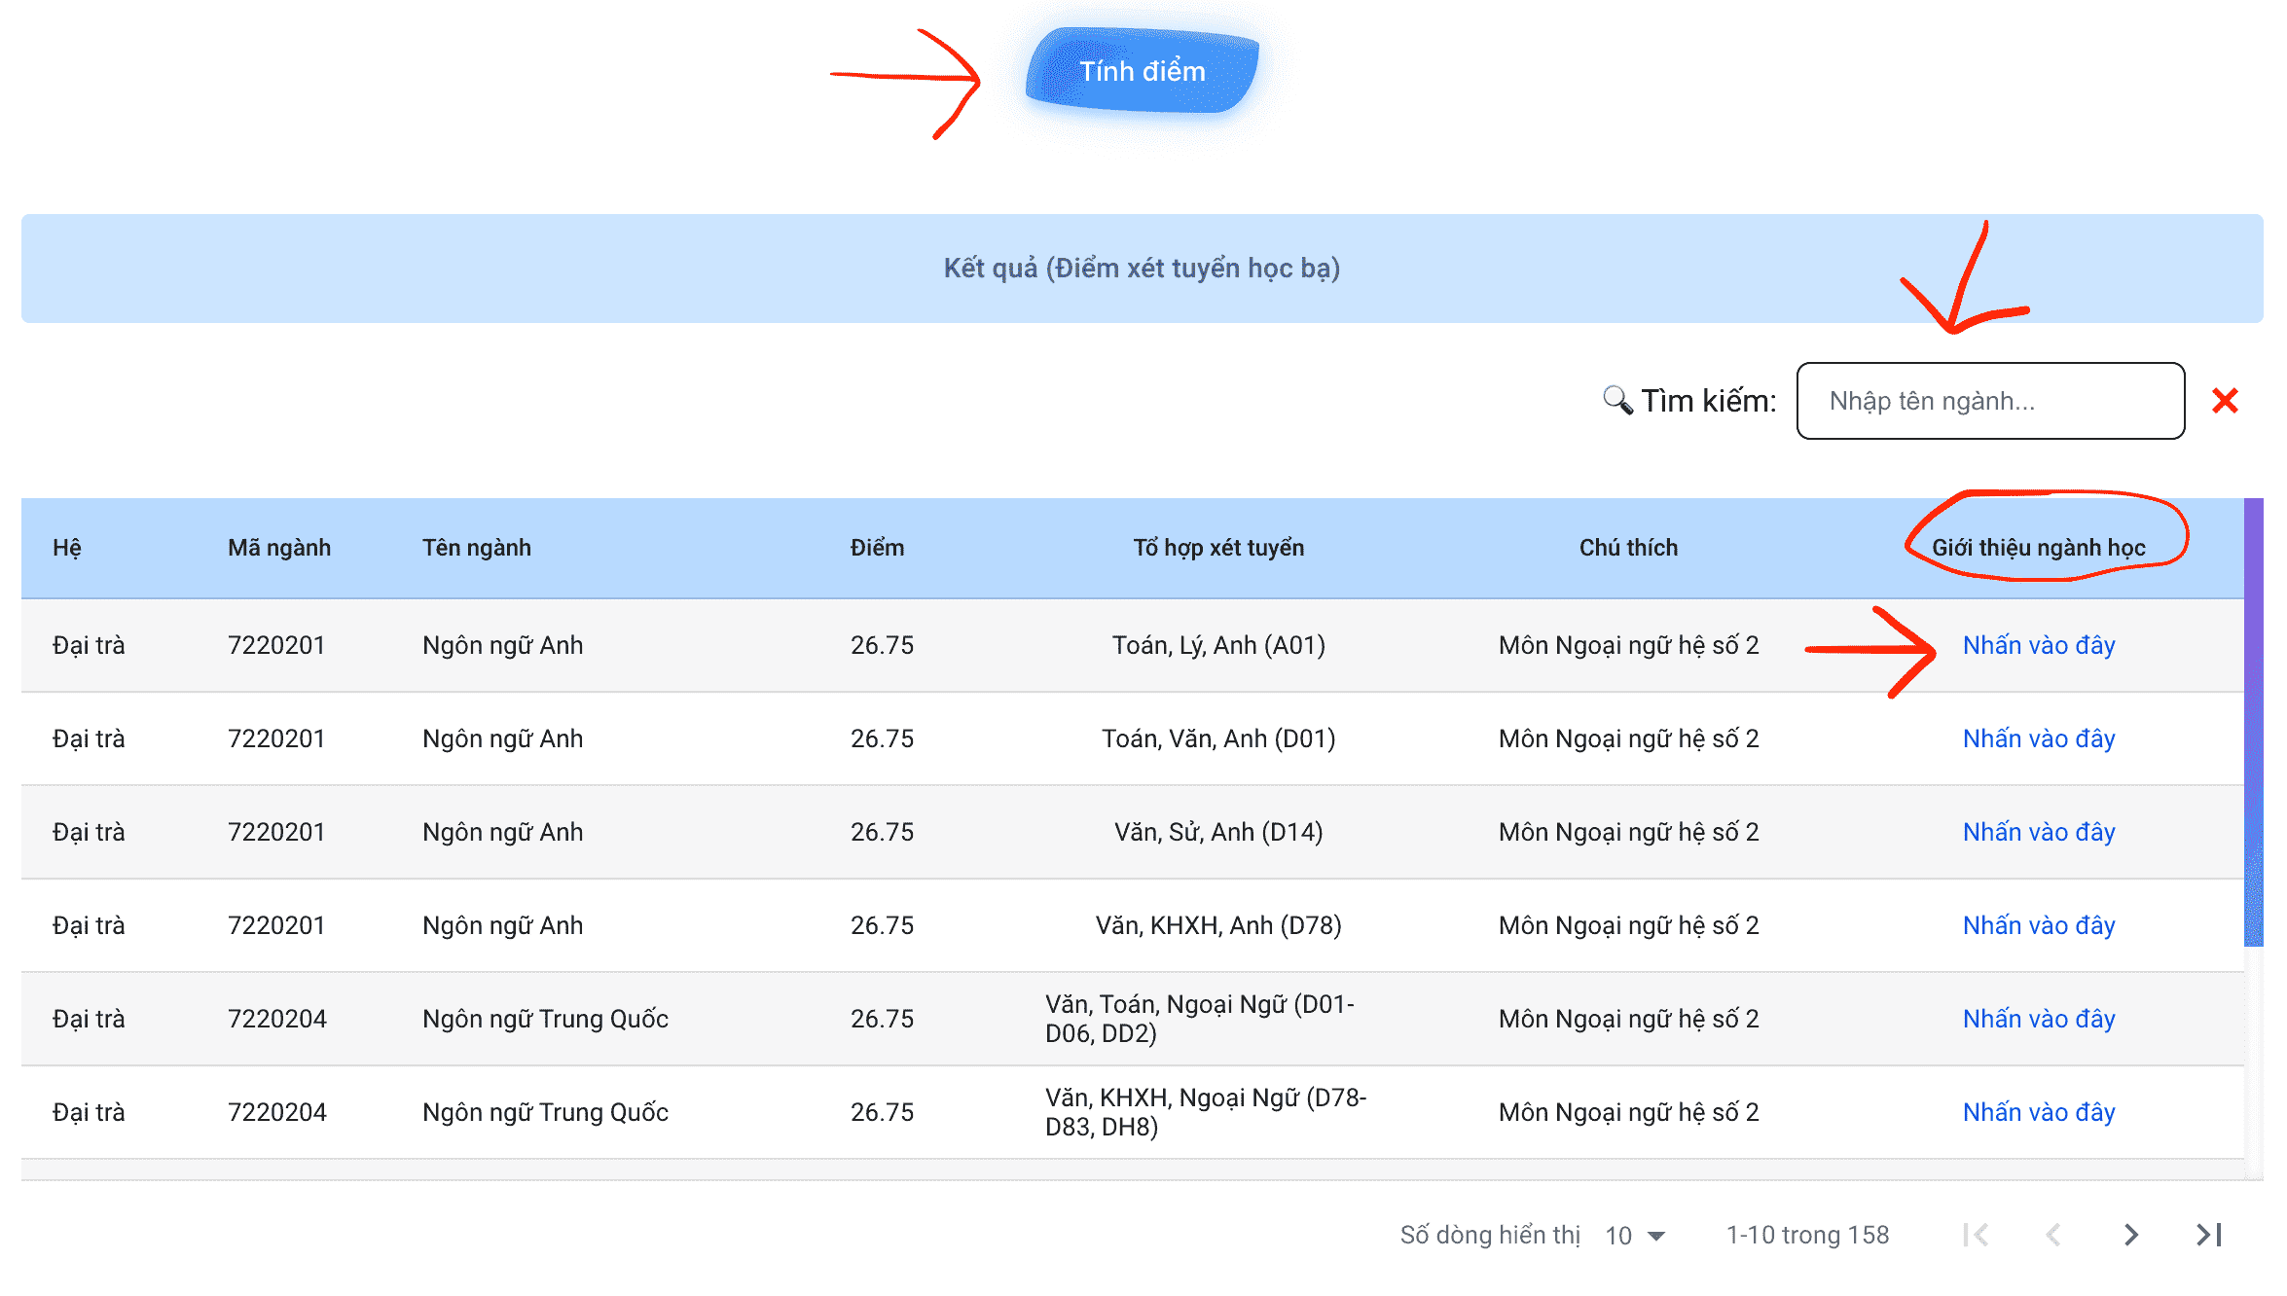Click the Hệ column header
The width and height of the screenshot is (2287, 1296).
[x=67, y=548]
